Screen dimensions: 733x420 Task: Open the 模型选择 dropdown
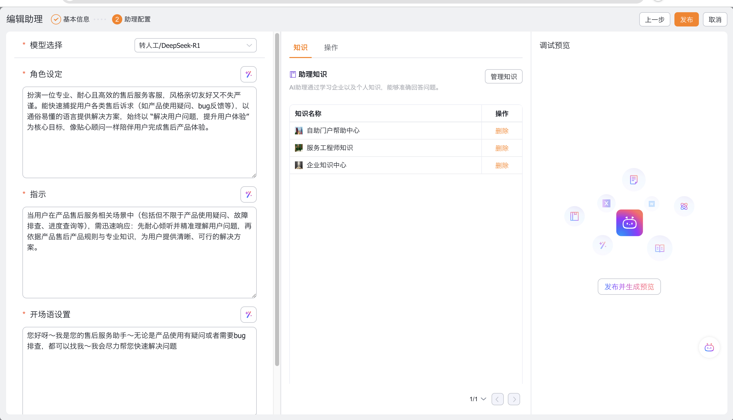(195, 45)
